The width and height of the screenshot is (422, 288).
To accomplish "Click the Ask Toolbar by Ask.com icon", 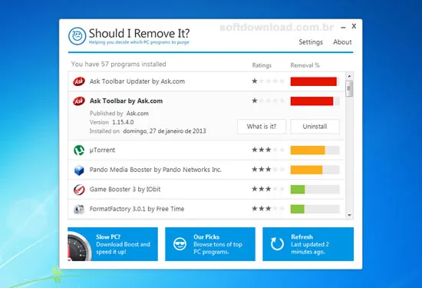I will pos(79,101).
